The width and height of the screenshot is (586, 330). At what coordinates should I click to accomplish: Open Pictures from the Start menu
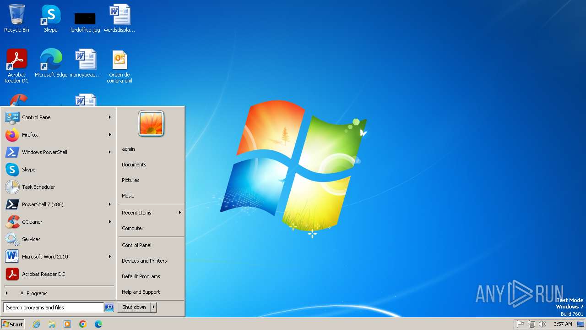click(151, 180)
